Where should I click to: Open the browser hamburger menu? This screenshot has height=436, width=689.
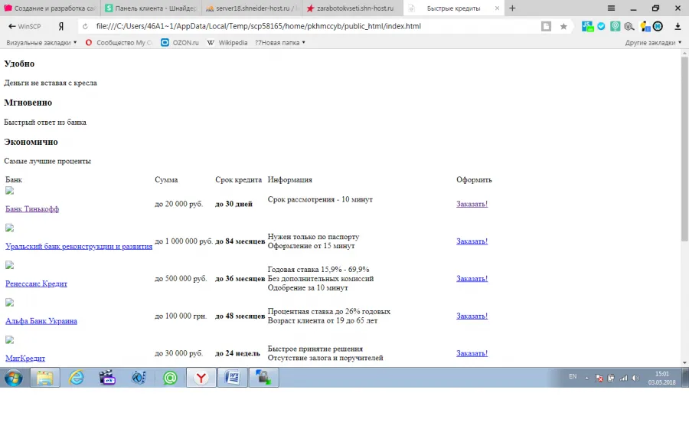point(611,8)
